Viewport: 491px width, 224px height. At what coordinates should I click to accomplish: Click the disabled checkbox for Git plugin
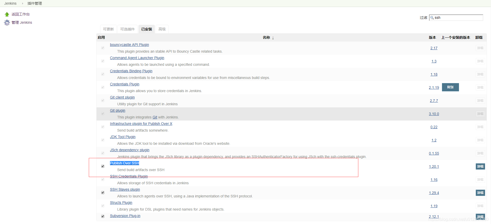[x=103, y=114]
